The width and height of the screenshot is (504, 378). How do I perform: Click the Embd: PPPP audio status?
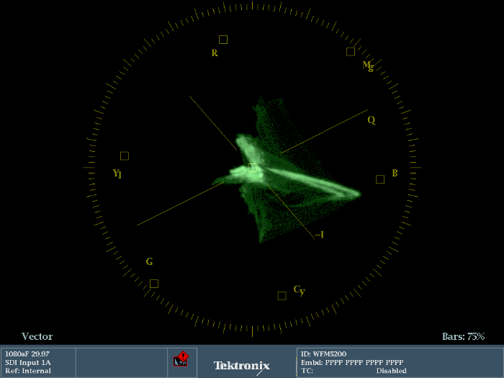pyautogui.click(x=352, y=363)
